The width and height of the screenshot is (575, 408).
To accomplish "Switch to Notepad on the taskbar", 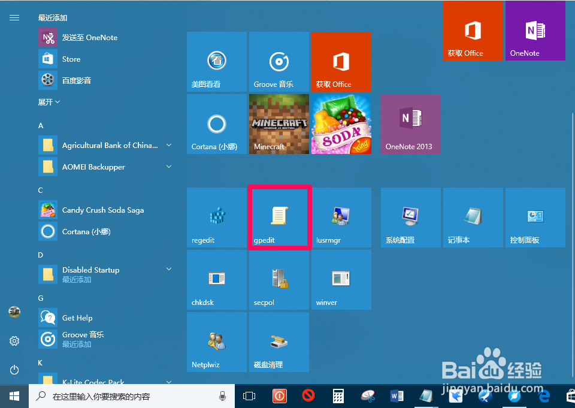I will click(426, 396).
